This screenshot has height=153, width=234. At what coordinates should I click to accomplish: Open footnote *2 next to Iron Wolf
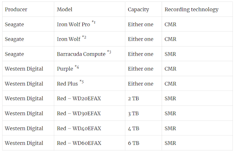(x=84, y=37)
